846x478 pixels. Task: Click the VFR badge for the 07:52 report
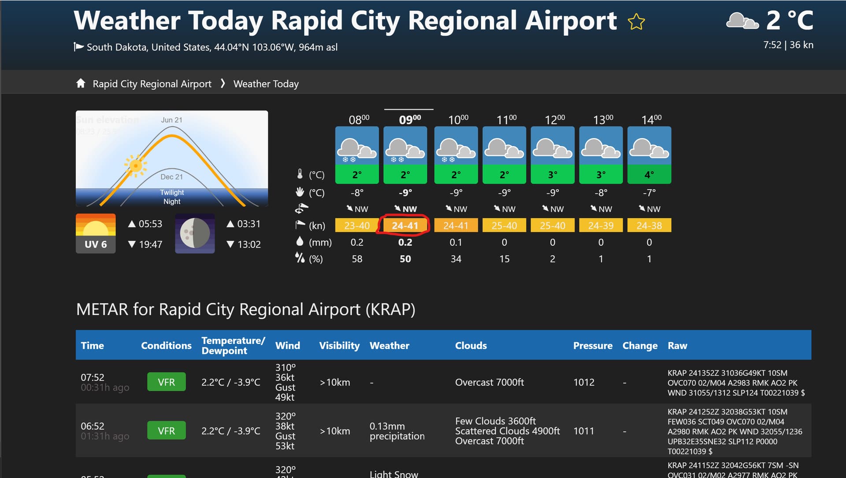[166, 382]
